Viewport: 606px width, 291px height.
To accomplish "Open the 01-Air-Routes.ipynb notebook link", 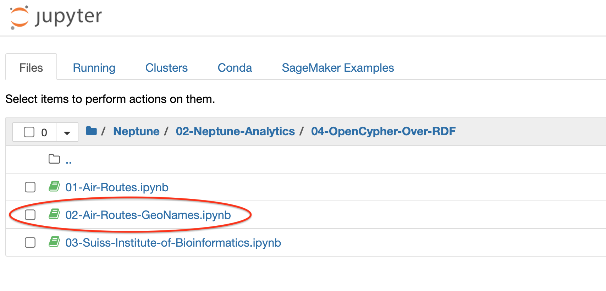I will 117,187.
